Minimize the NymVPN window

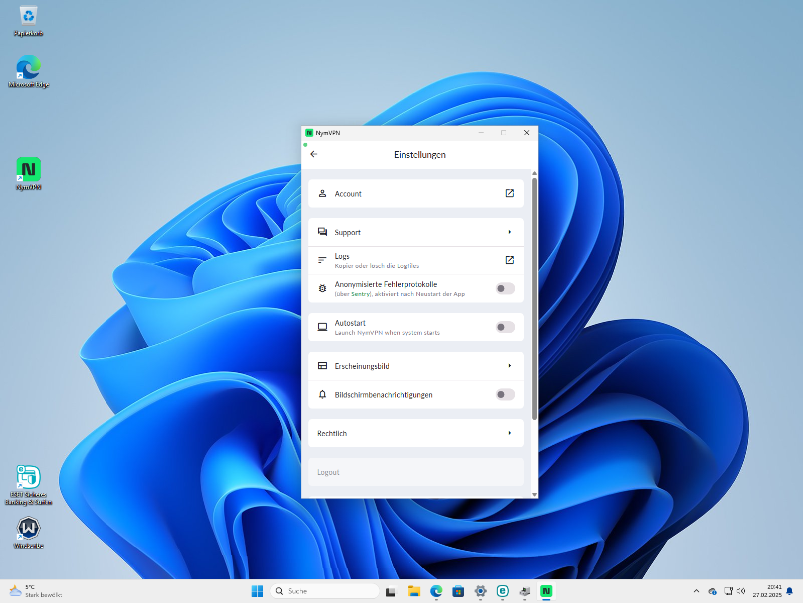pos(481,133)
